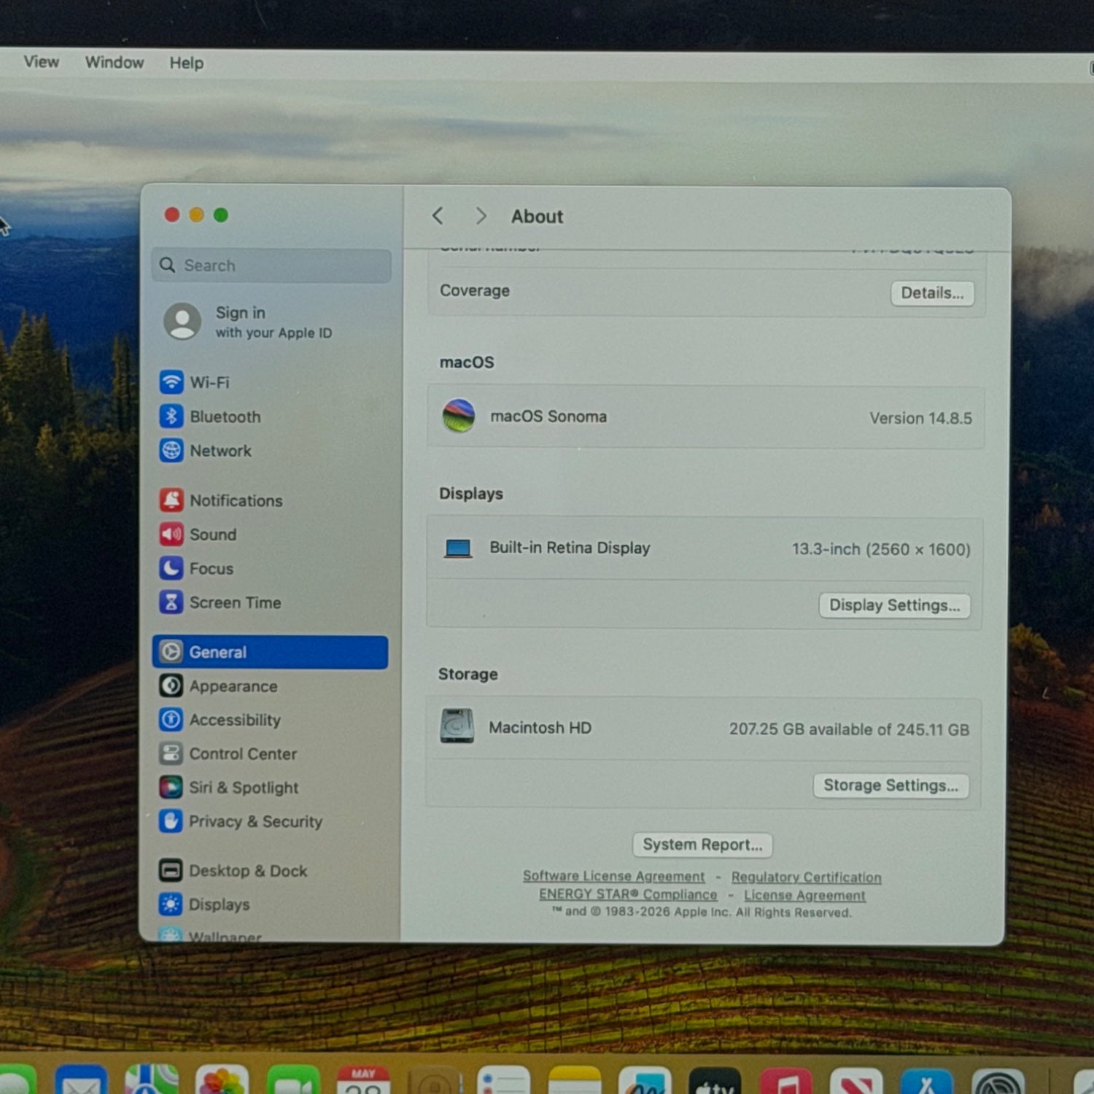Click the System Report button
1094x1094 pixels.
click(702, 845)
